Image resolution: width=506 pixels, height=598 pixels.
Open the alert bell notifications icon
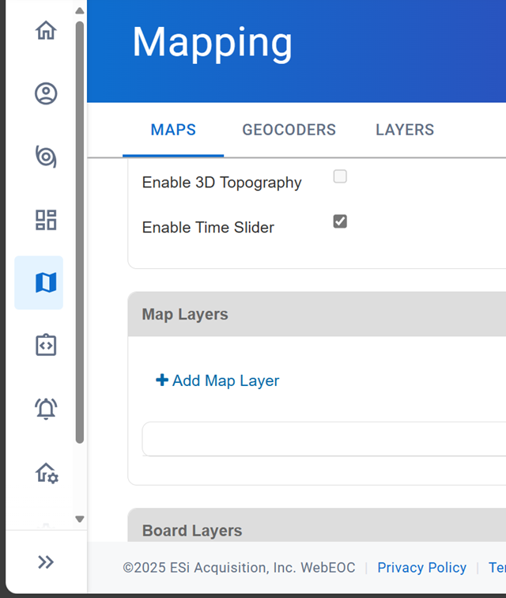46,409
